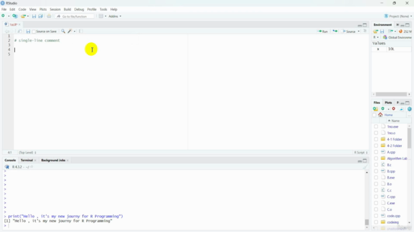This screenshot has height=232, width=414.
Task: Switch to the Terminal tab
Action: [x=27, y=160]
